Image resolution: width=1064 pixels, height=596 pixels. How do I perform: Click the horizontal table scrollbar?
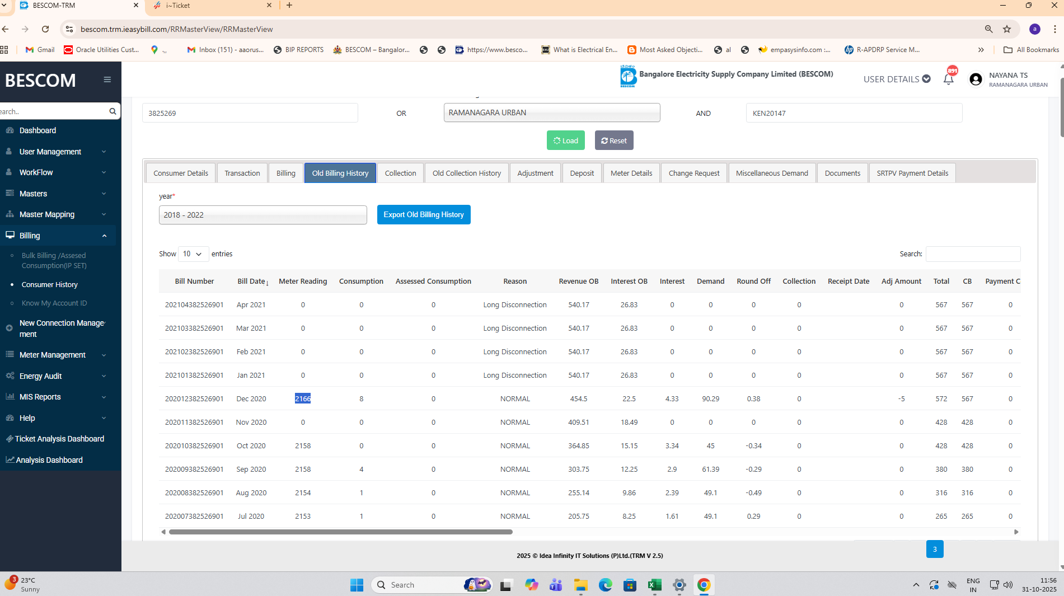point(340,532)
